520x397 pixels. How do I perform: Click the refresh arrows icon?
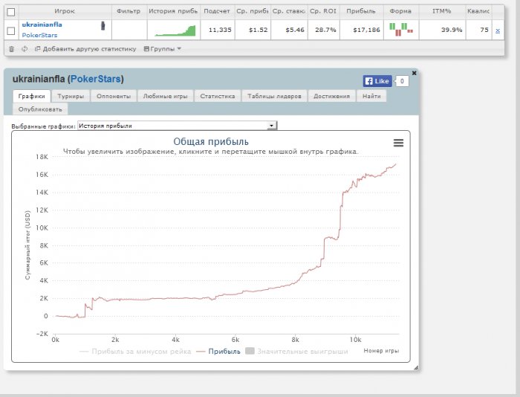pyautogui.click(x=25, y=49)
